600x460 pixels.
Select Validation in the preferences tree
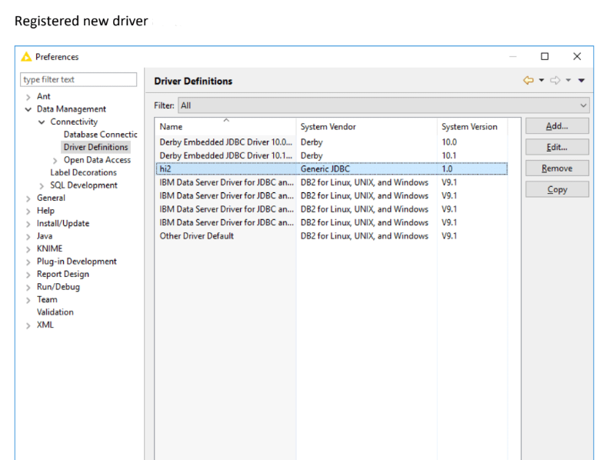[55, 312]
